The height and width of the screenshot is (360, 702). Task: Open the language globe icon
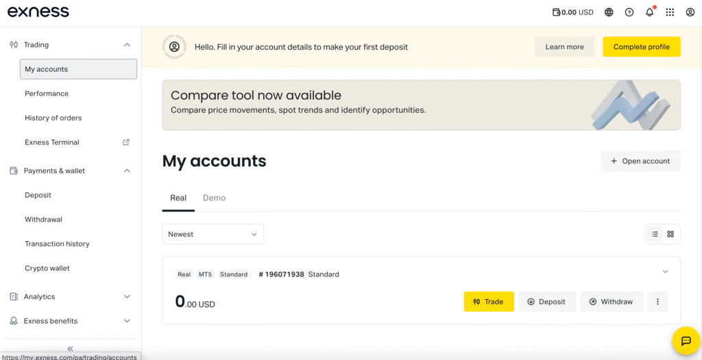609,12
